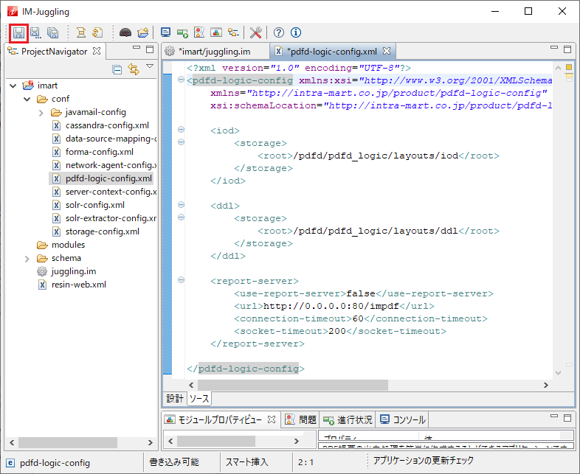Switch to the *imart/juggling.im editor tab

(214, 52)
